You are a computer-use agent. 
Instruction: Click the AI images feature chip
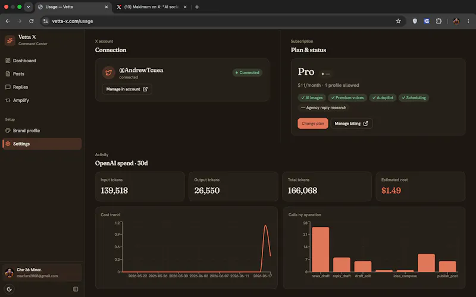click(x=312, y=97)
